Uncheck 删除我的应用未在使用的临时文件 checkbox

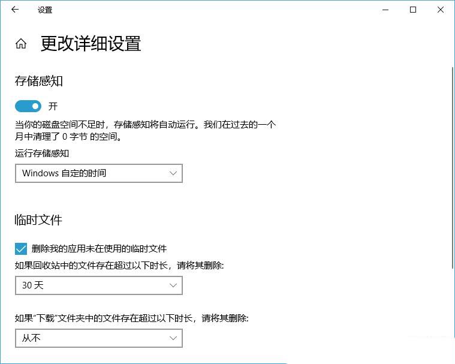pos(21,249)
